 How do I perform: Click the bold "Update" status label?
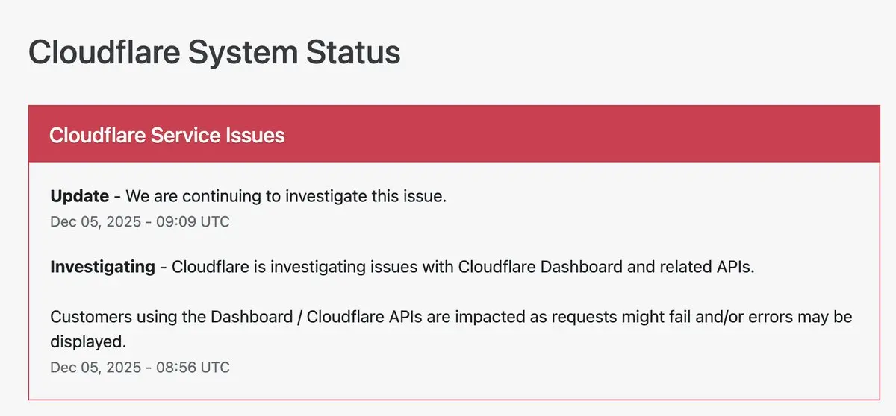pos(79,196)
